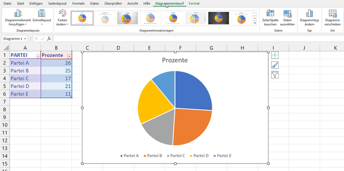Open the Format ribbon tab

click(x=194, y=4)
